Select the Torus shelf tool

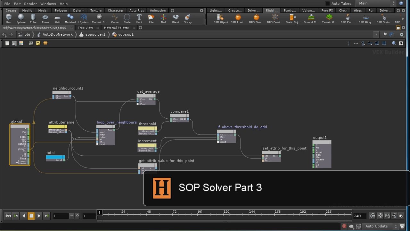pos(45,19)
